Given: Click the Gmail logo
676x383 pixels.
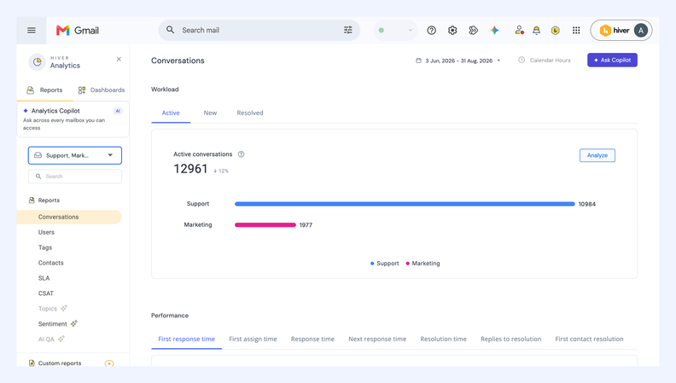Looking at the screenshot, I should tap(78, 30).
